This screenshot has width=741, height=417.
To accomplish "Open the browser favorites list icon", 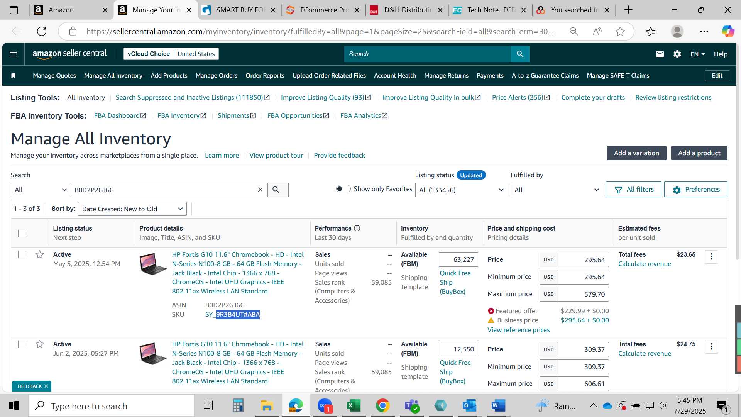I will coord(651,31).
